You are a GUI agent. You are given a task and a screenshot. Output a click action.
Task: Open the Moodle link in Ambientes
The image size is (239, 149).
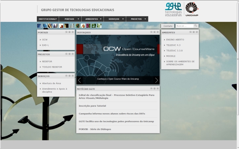point(170,56)
